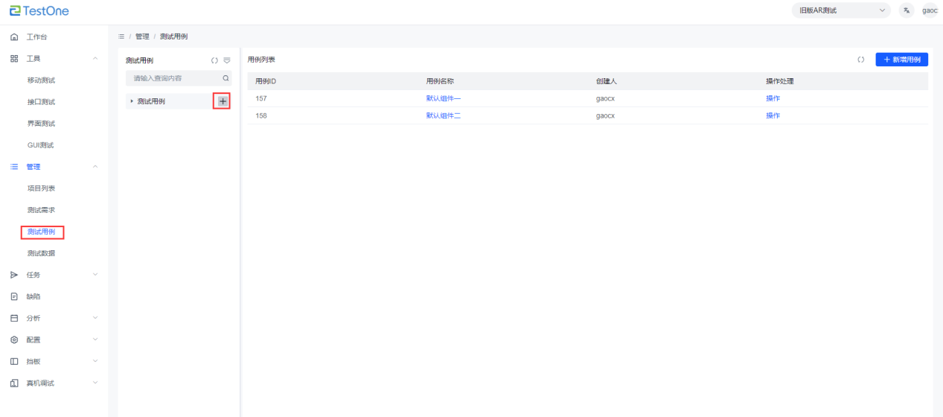Expand the 任务 sidebar menu
Viewport: 943px width, 417px height.
click(52, 275)
